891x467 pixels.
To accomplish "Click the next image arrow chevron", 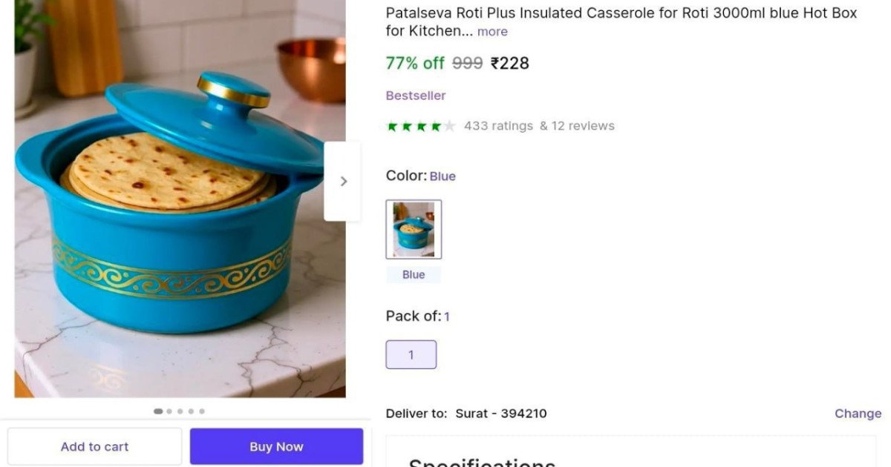I will 343,181.
